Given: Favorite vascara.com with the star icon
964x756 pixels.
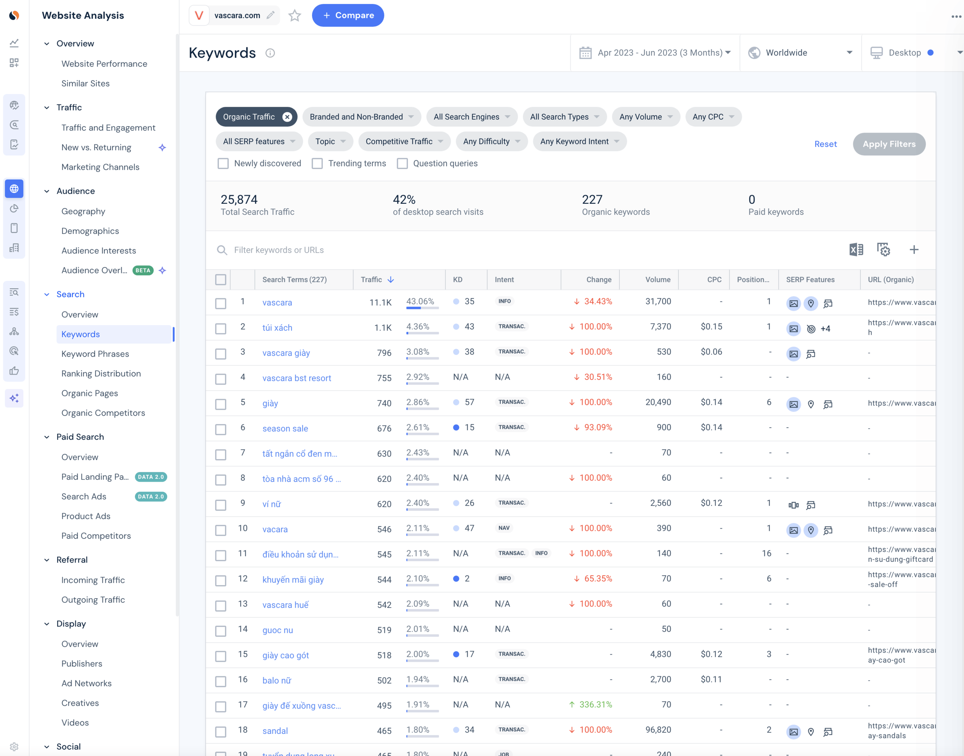Looking at the screenshot, I should (295, 16).
